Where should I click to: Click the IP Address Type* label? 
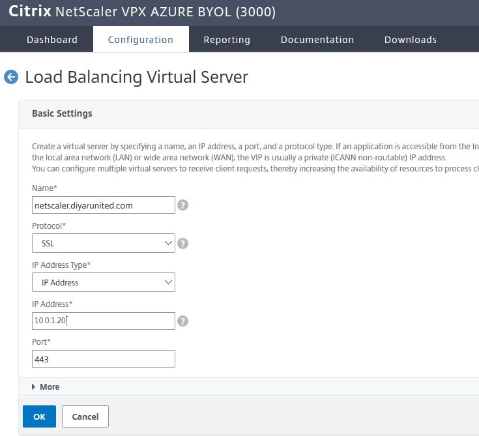(61, 265)
